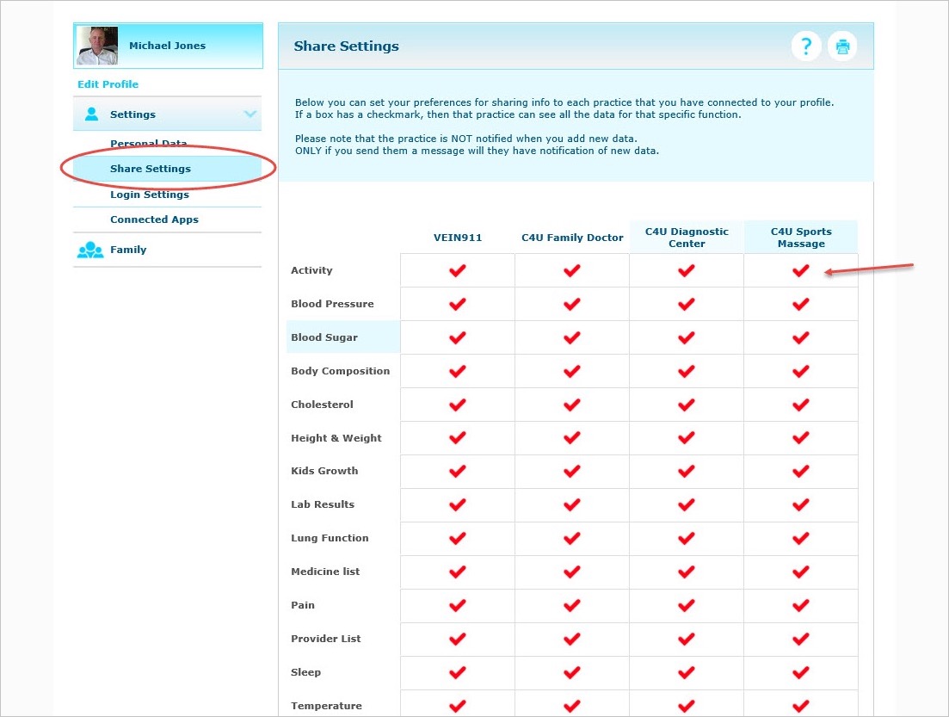Image resolution: width=949 pixels, height=717 pixels.
Task: Click the print icon in the header
Action: (x=841, y=46)
